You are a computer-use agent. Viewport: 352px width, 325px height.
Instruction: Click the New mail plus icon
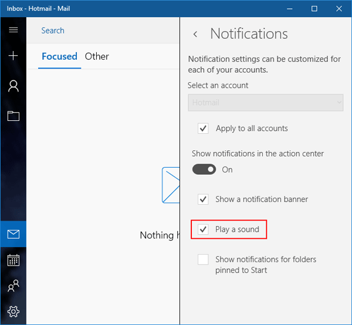(13, 56)
